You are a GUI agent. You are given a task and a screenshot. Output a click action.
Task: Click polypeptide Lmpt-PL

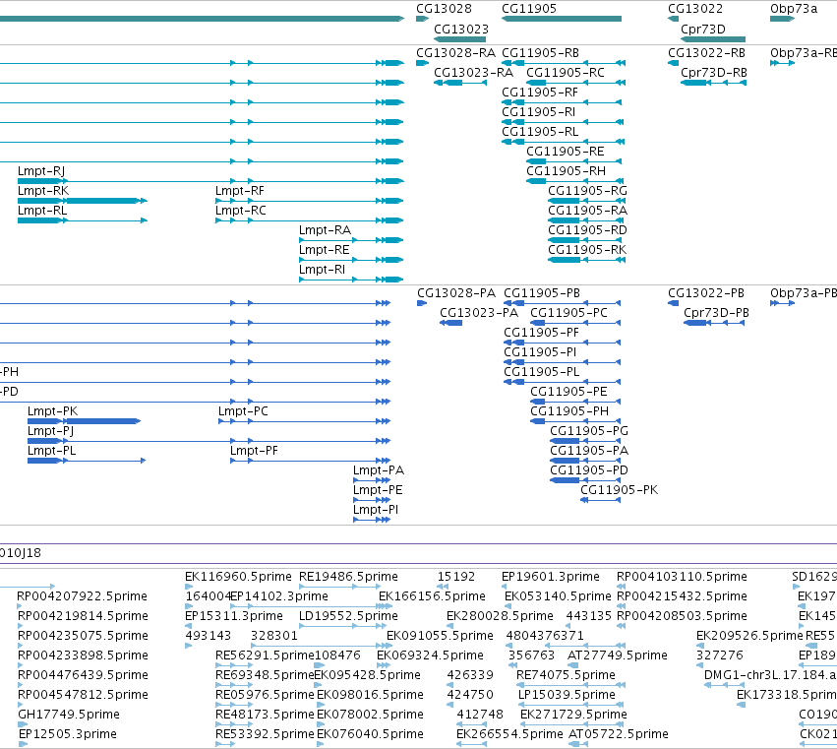(52, 451)
